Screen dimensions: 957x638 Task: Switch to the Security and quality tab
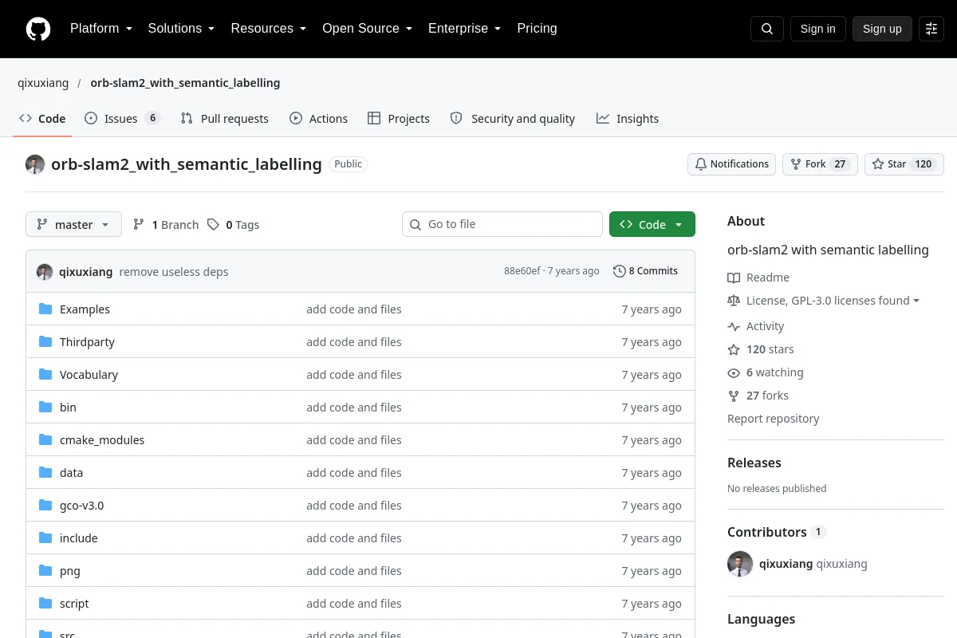click(x=513, y=119)
